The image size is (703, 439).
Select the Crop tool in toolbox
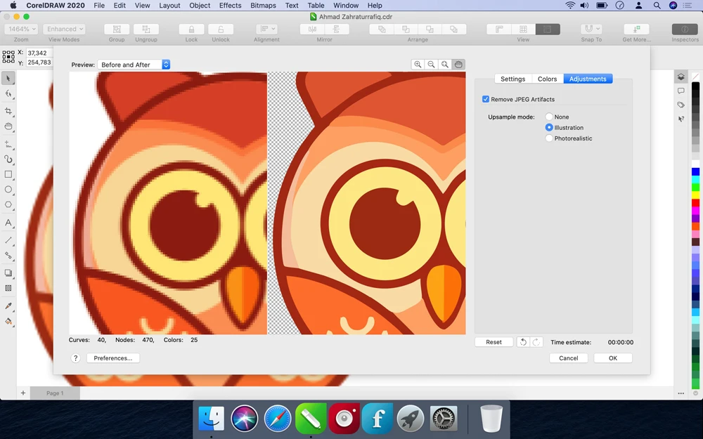click(x=8, y=111)
